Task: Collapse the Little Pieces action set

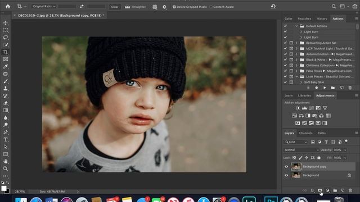Action: (x=296, y=76)
